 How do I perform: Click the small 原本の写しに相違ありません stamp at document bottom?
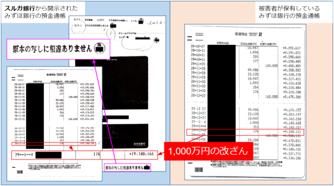[127, 168]
